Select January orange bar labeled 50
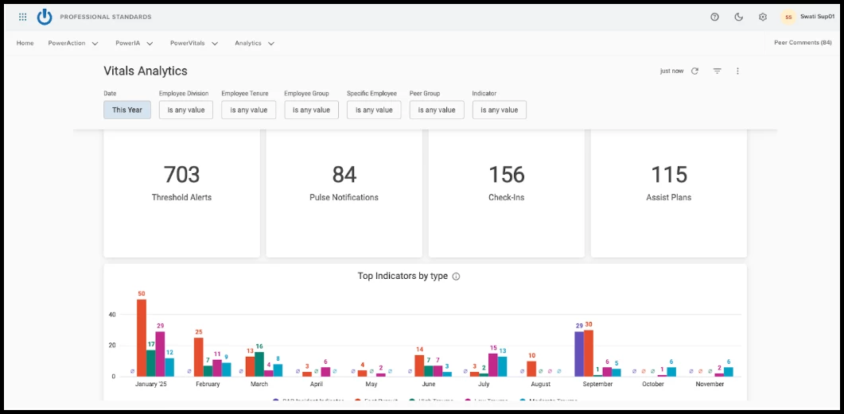This screenshot has width=844, height=414. (x=142, y=338)
